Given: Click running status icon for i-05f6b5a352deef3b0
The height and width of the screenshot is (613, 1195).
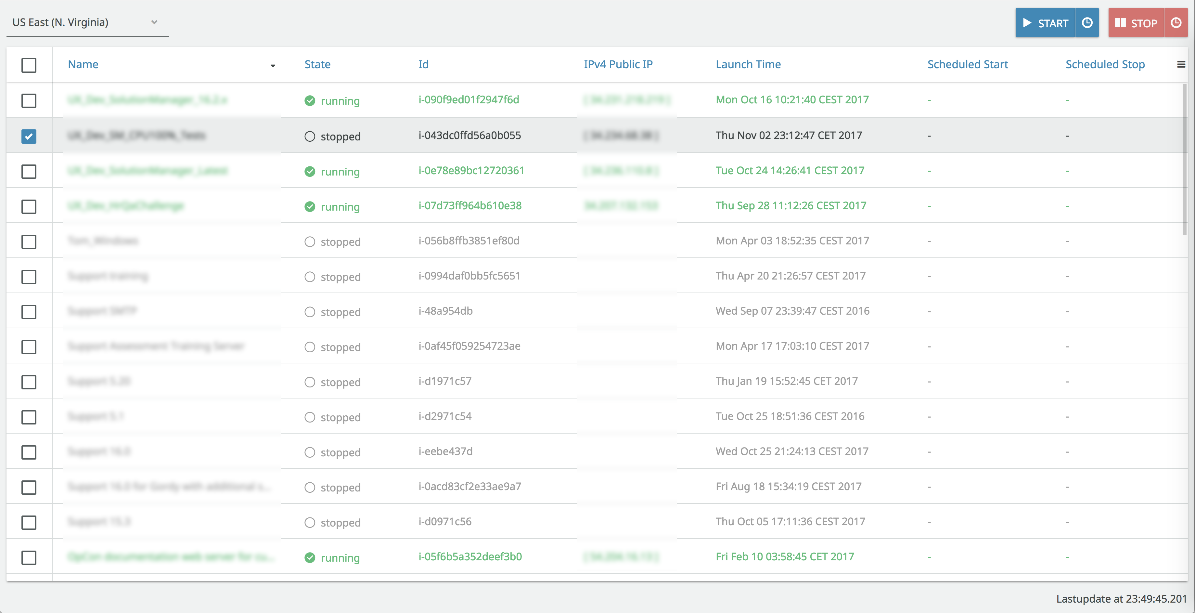Looking at the screenshot, I should [x=309, y=557].
